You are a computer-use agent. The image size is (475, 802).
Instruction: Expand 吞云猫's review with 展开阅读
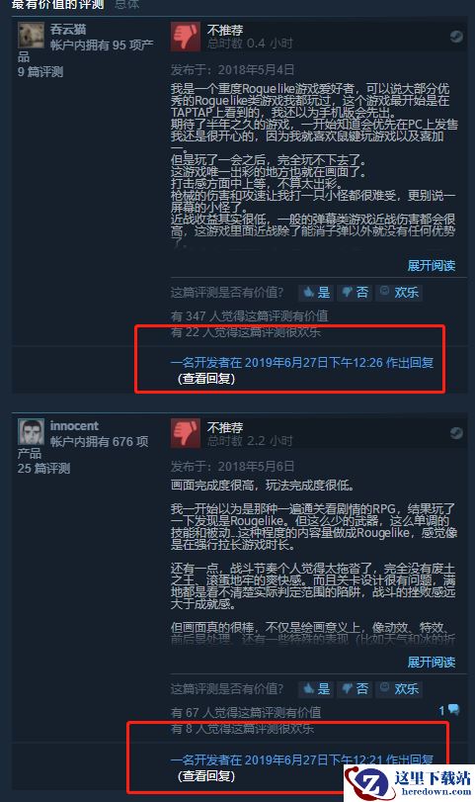(432, 265)
